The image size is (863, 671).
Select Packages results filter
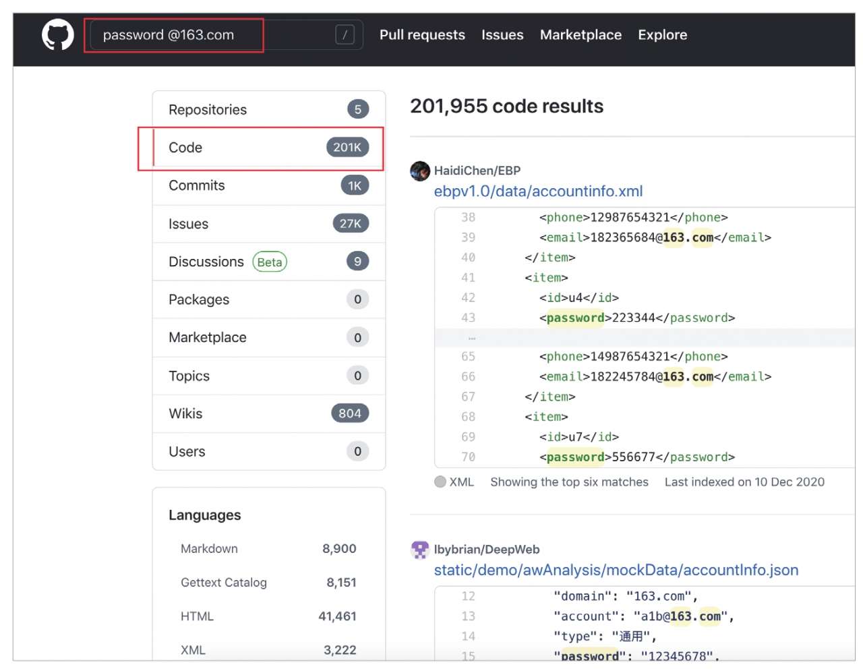269,299
